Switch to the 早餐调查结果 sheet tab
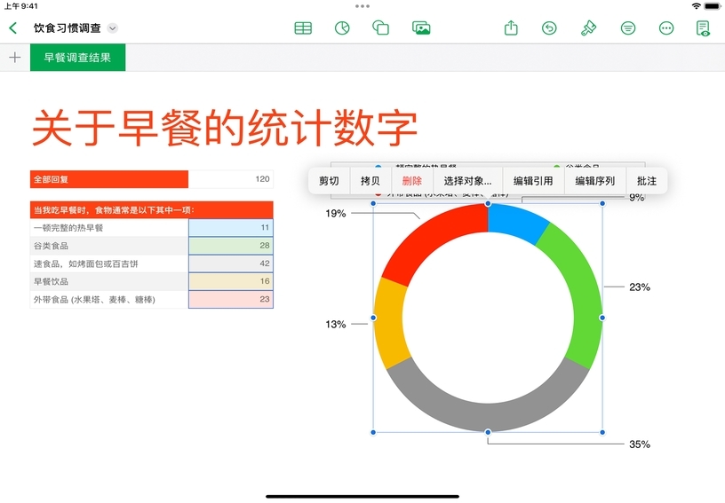This screenshot has height=503, width=725. click(x=77, y=58)
